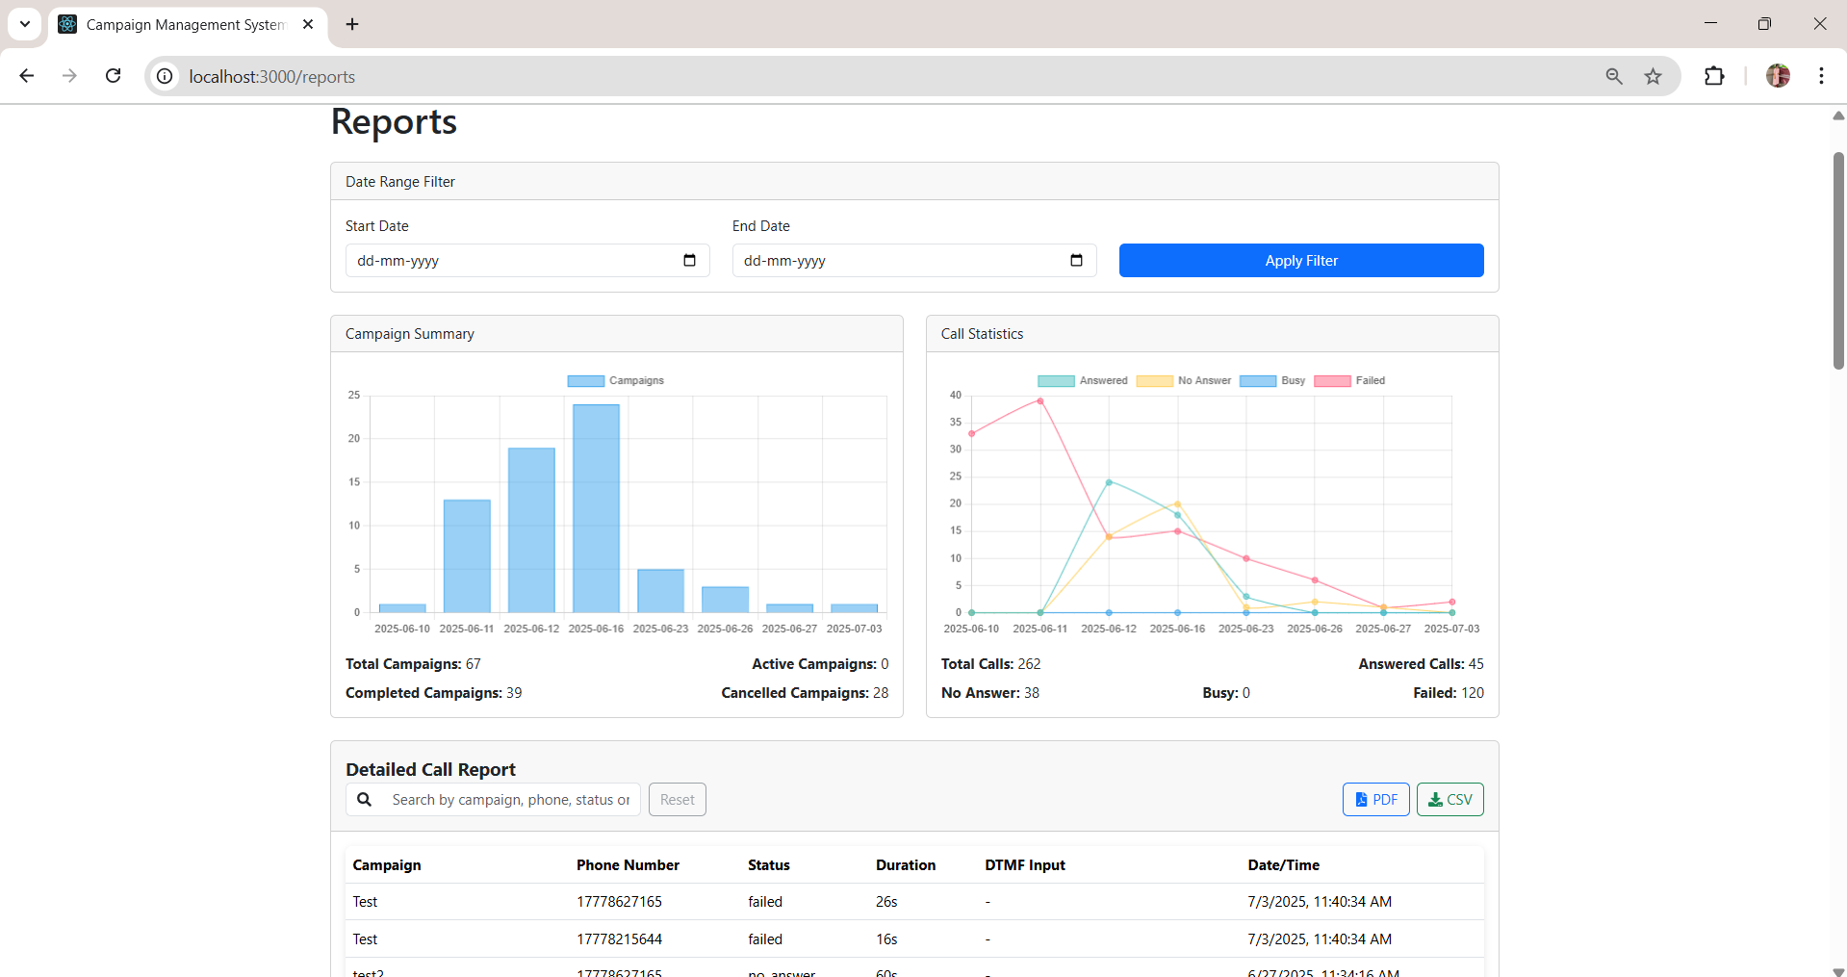The width and height of the screenshot is (1847, 977).
Task: Click No Answer yellow legend swatch
Action: click(x=1154, y=381)
